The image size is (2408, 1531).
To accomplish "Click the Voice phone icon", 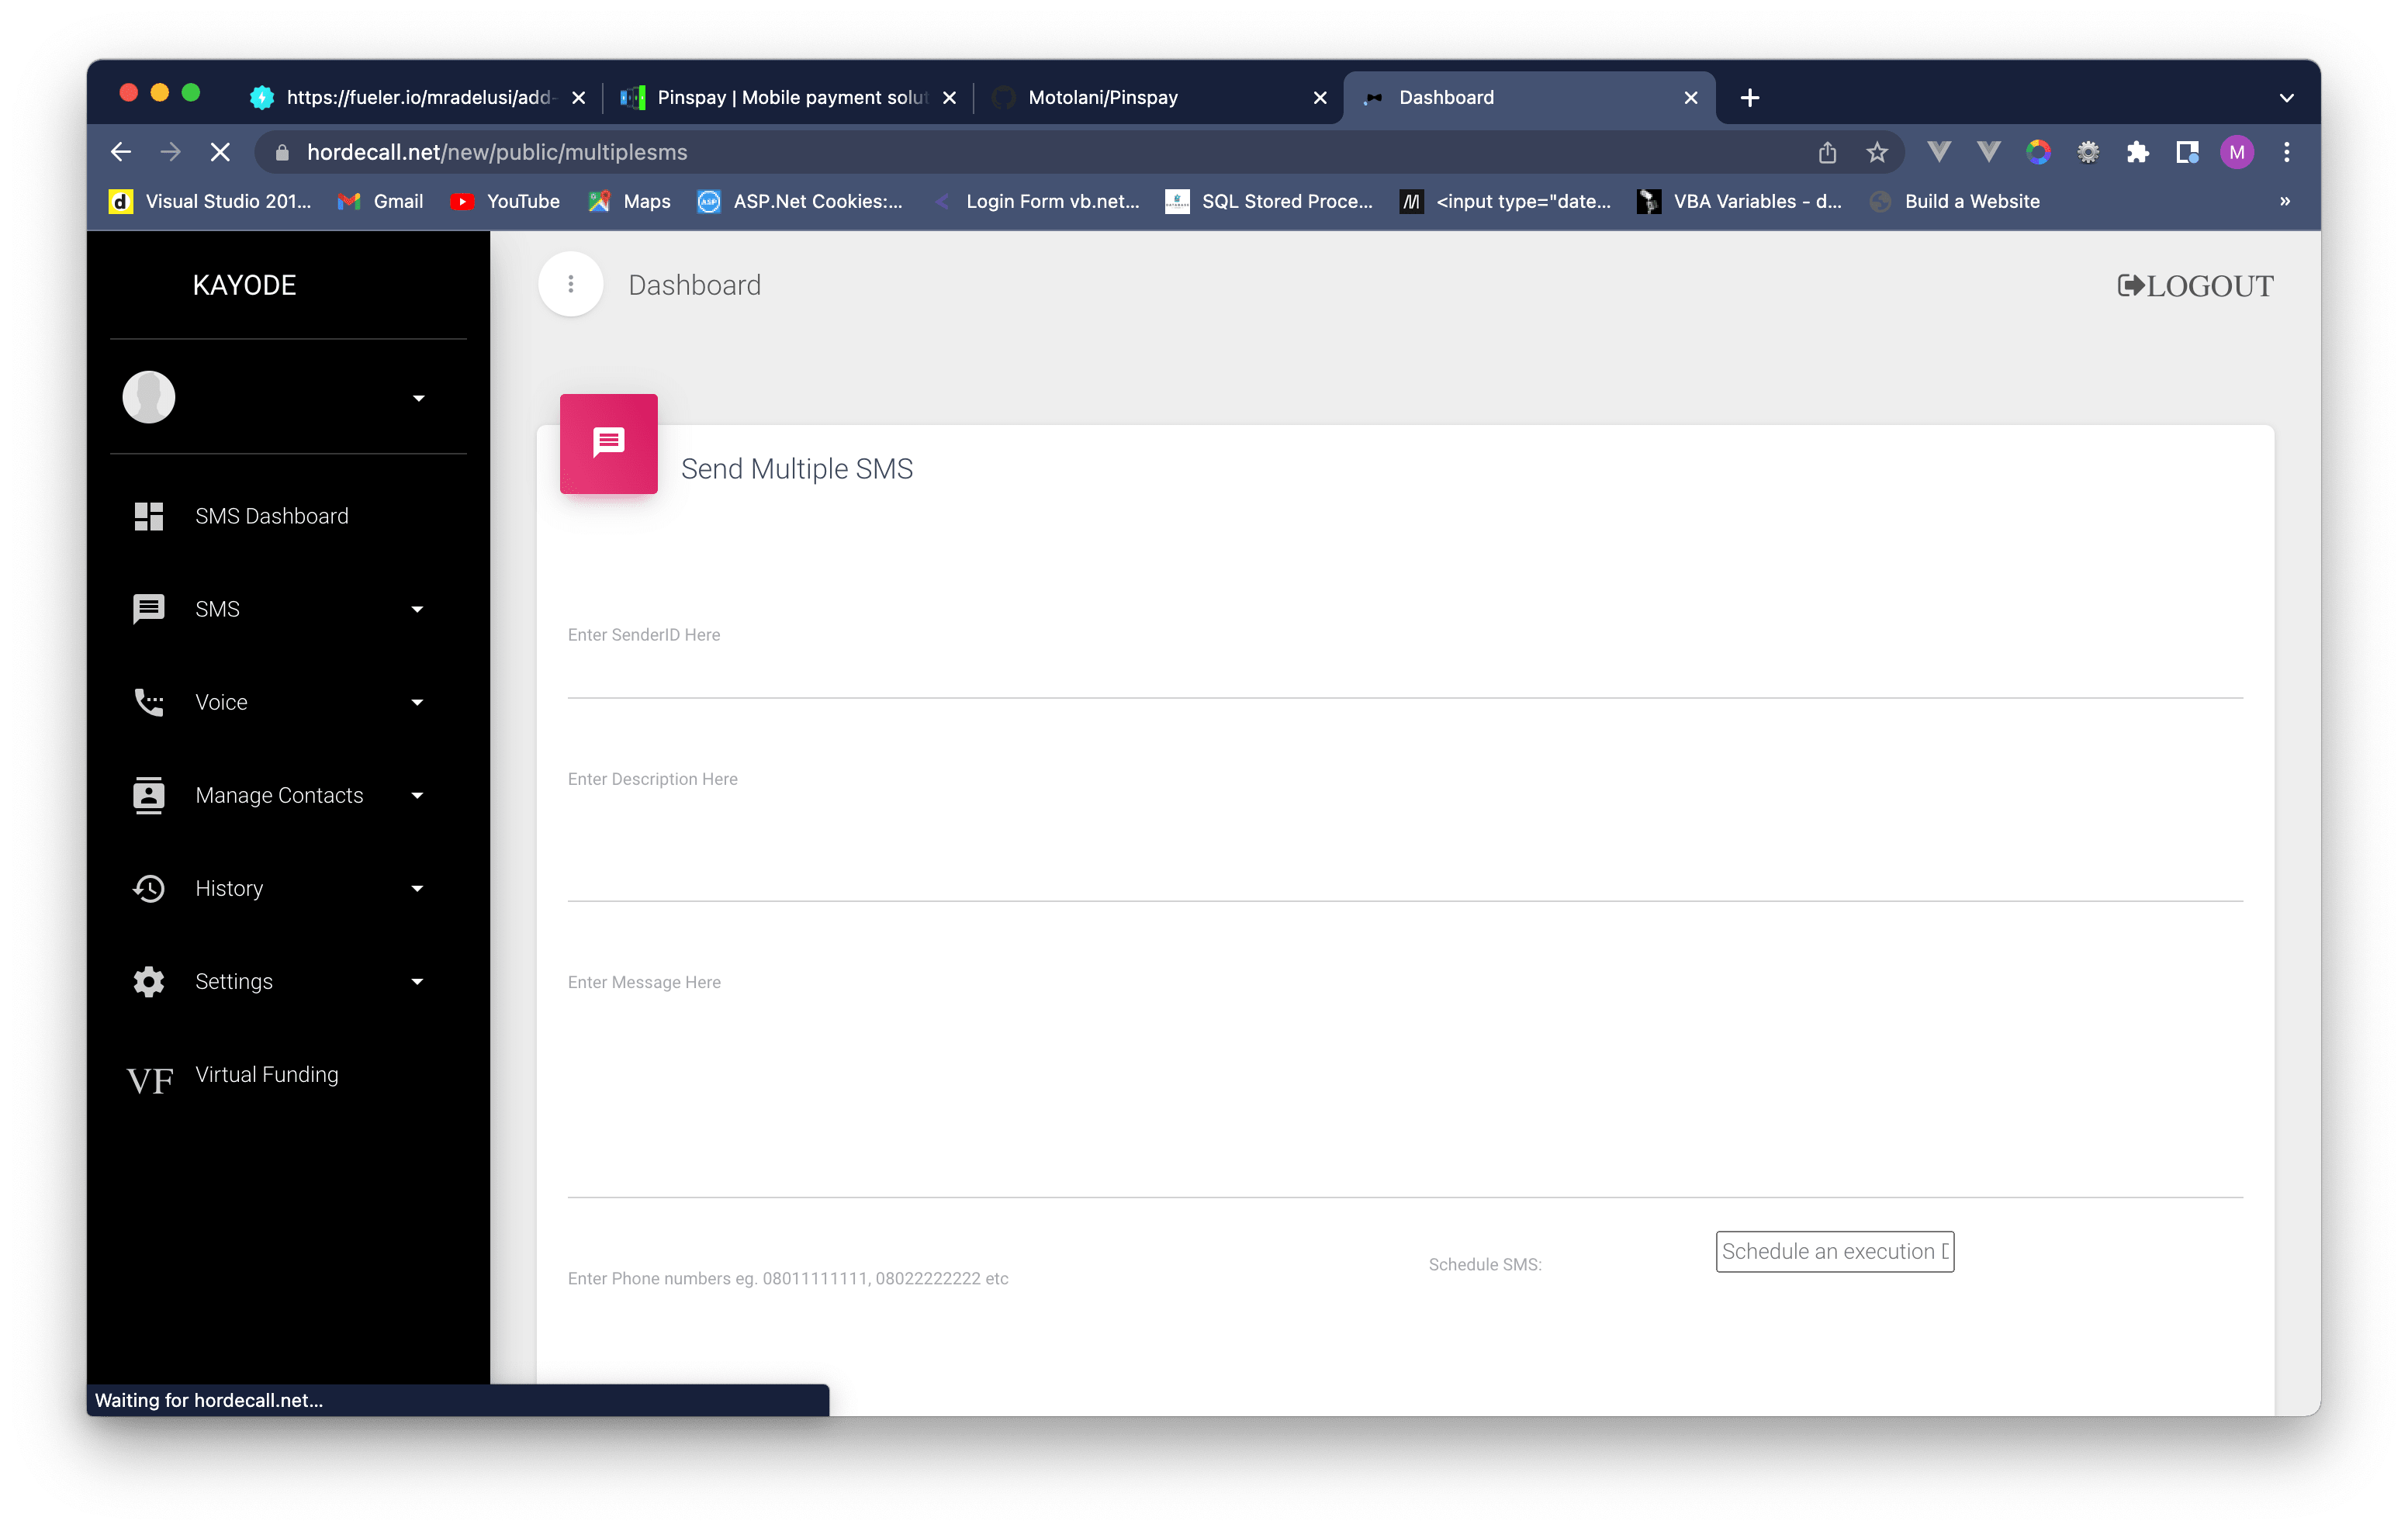I will coord(149,702).
